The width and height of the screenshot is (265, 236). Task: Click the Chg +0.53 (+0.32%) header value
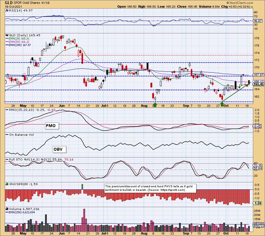click(x=236, y=6)
